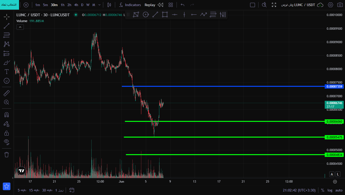Toggle log scale
Screen dimensions: 345x195
[330, 190]
